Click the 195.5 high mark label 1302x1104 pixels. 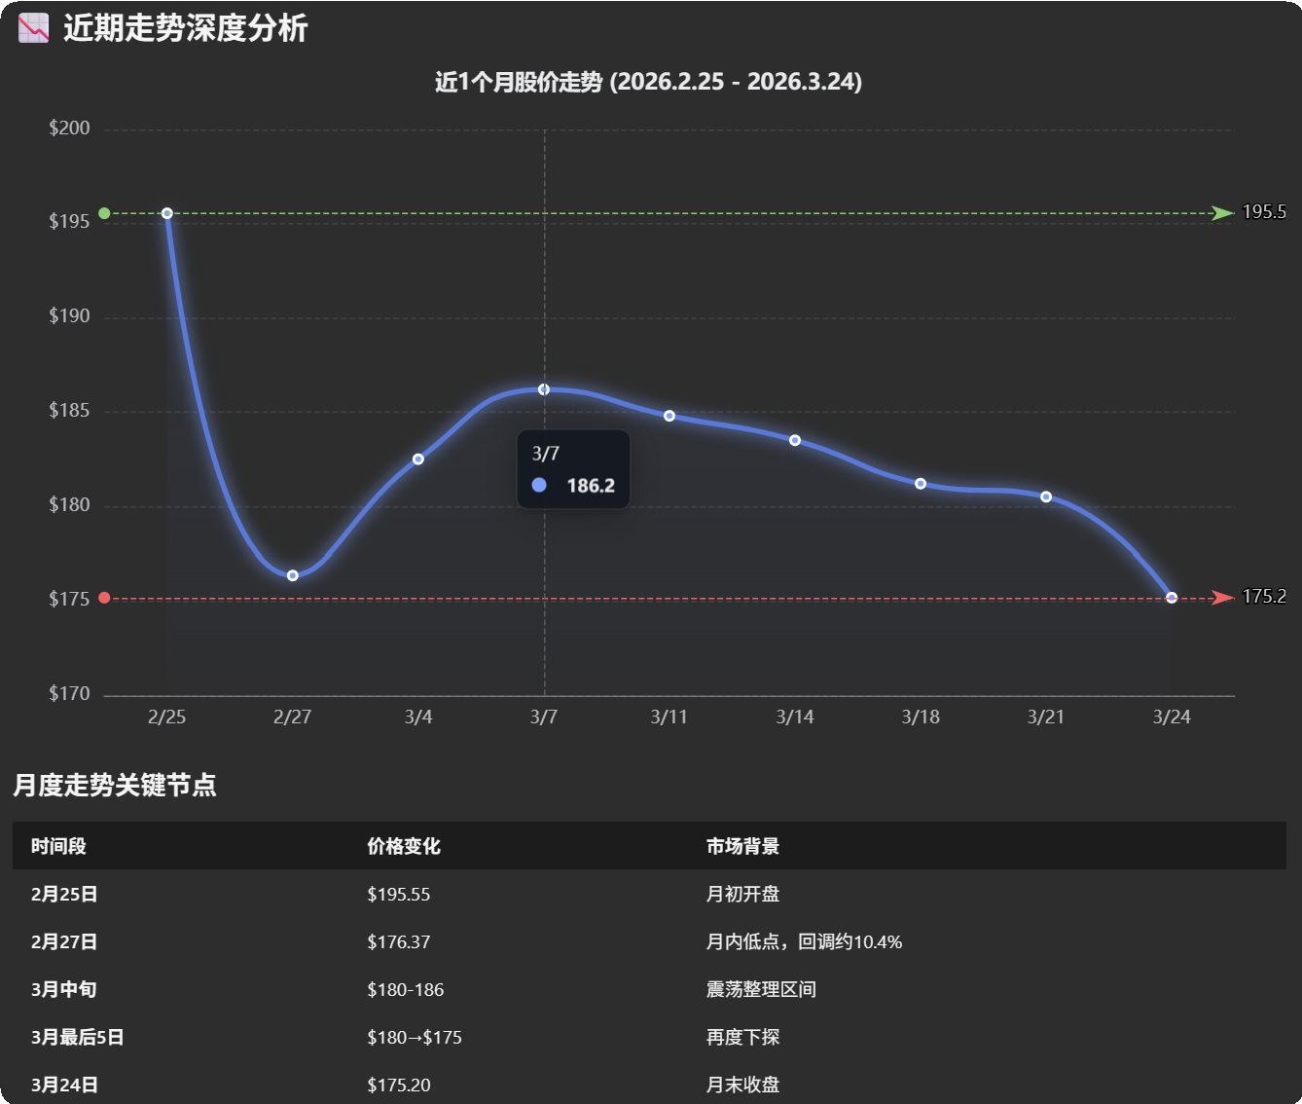click(1264, 212)
